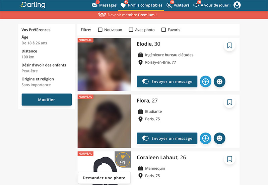Click the envelope icon next to Messages
Image resolution: width=268 pixels, height=185 pixels.
point(94,5)
